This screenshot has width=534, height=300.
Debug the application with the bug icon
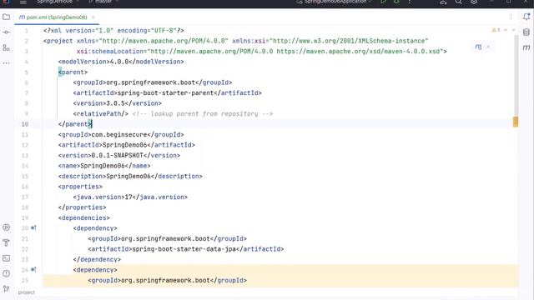[396, 2]
